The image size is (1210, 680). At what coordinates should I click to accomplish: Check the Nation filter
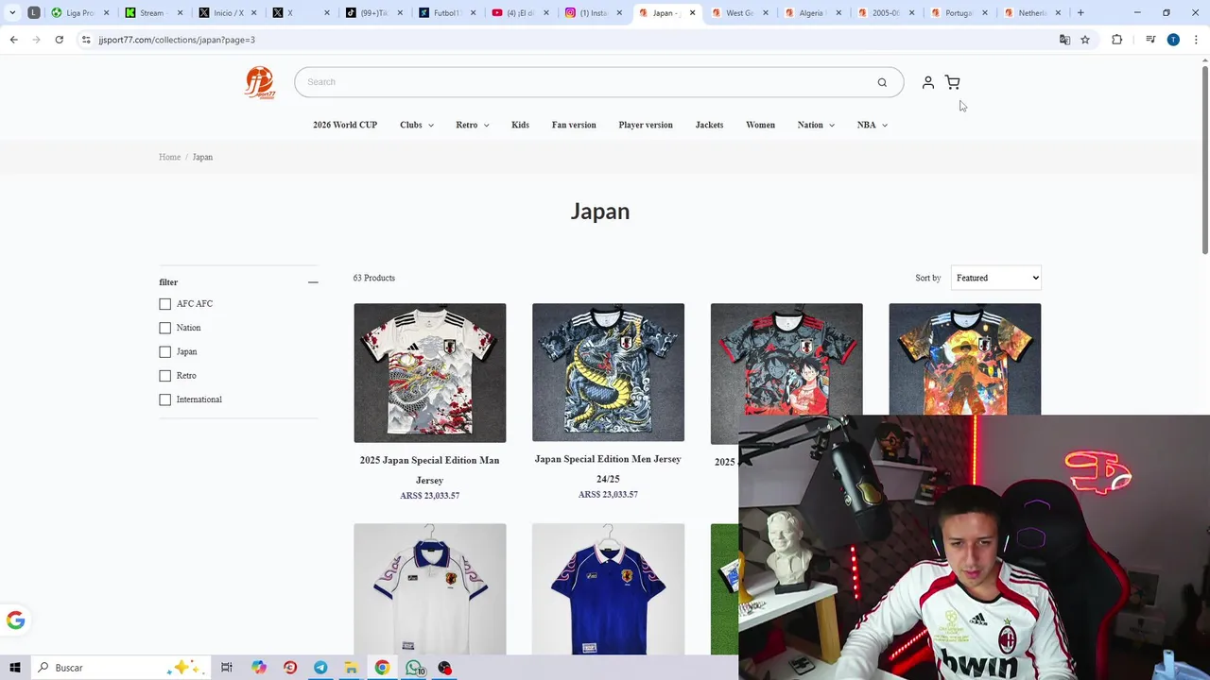click(x=165, y=328)
